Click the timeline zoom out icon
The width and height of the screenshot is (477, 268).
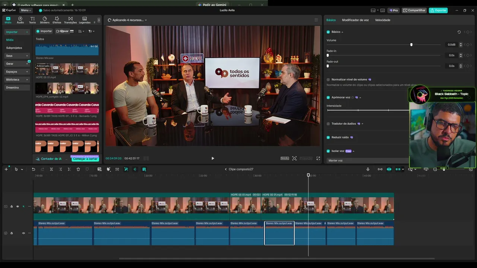[x=435, y=169]
